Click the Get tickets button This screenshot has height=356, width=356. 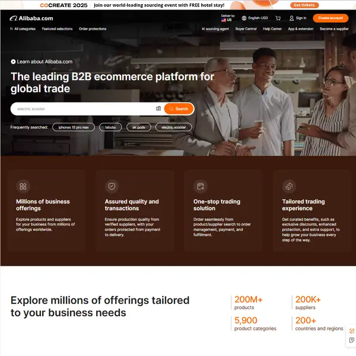click(x=304, y=5)
